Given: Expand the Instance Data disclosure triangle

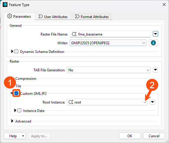Looking at the screenshot, I should [x=15, y=110].
